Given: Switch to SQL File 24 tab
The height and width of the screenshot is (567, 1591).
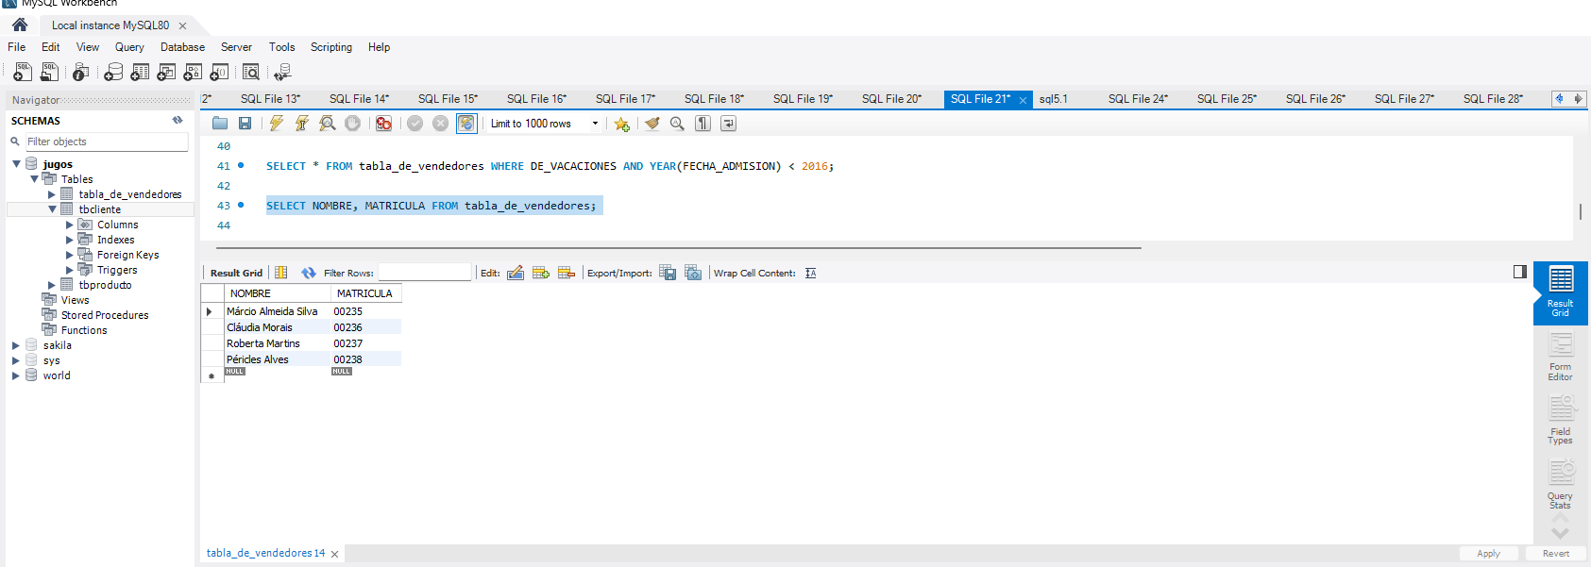Looking at the screenshot, I should click(x=1138, y=99).
